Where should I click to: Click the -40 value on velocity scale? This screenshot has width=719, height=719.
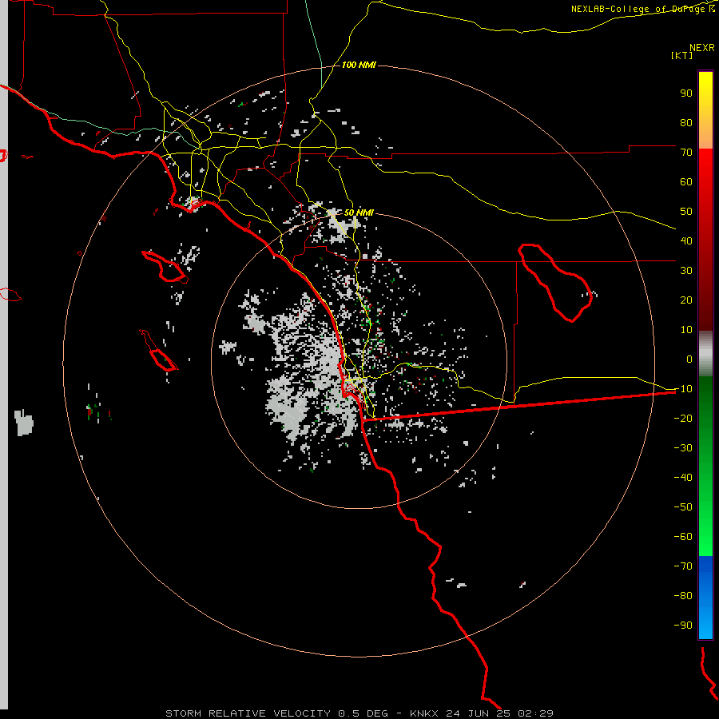click(x=683, y=478)
